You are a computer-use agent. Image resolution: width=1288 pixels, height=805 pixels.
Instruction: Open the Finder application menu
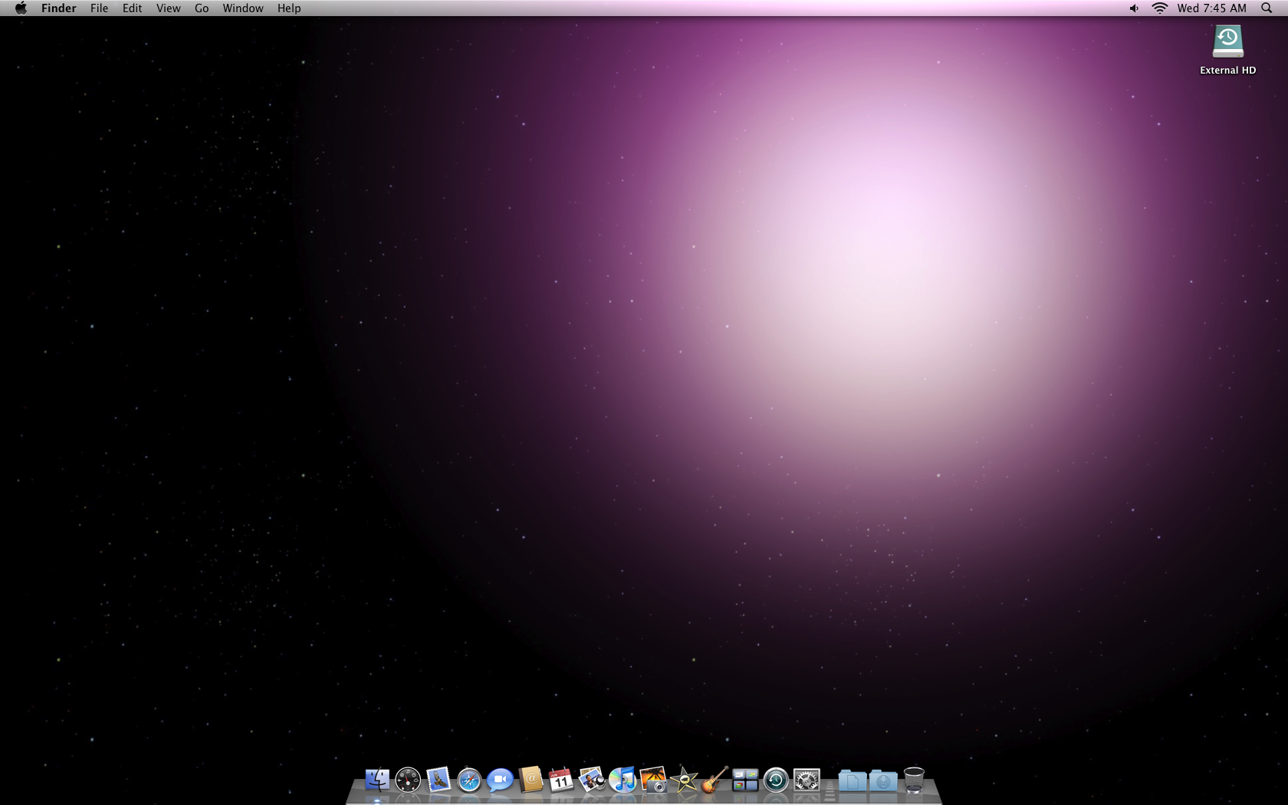tap(59, 8)
